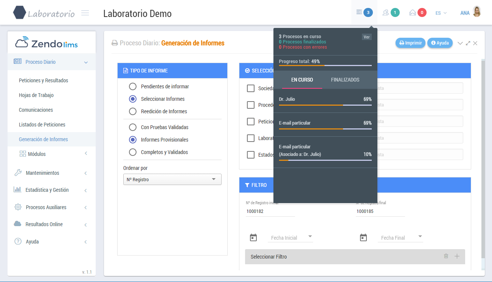Click the Zendo lims cloud logo
Image resolution: width=492 pixels, height=282 pixels.
47,43
